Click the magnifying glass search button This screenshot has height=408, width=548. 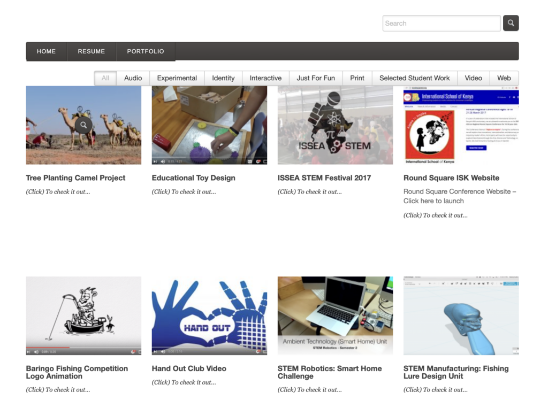[x=511, y=23]
